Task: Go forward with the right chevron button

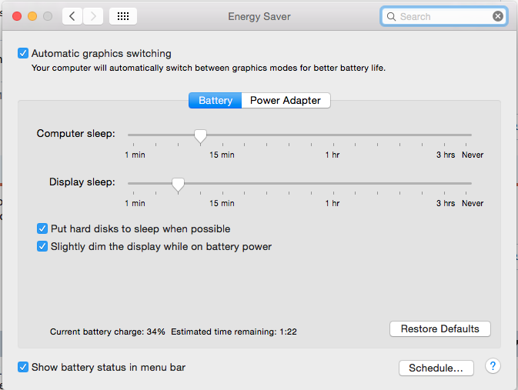Action: coord(93,16)
